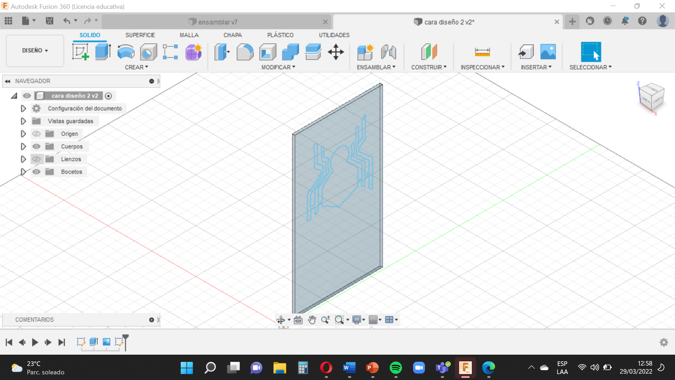Switch to the CHAPA ribbon tab
Image resolution: width=675 pixels, height=380 pixels.
tap(232, 35)
